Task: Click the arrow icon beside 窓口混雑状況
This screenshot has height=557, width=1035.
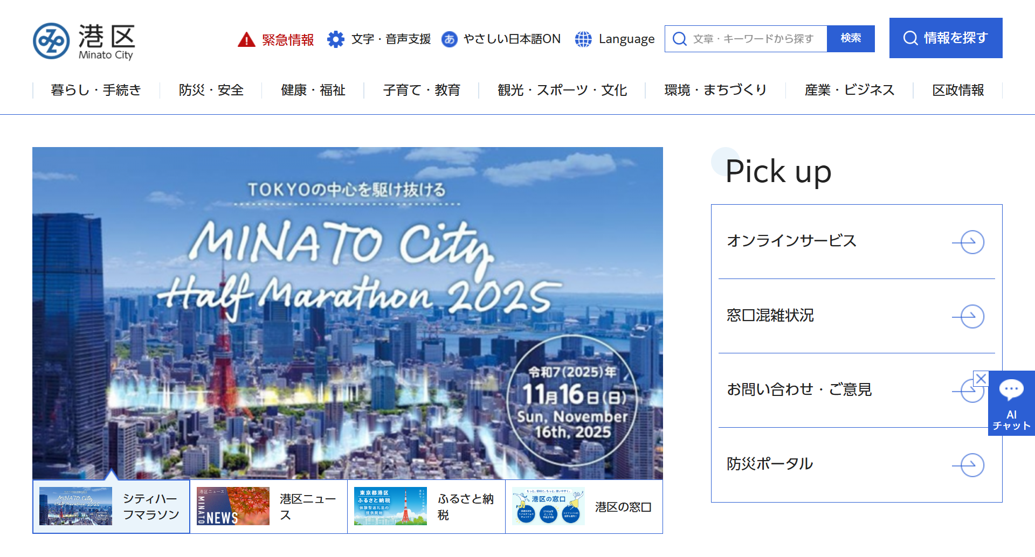Action: tap(968, 316)
